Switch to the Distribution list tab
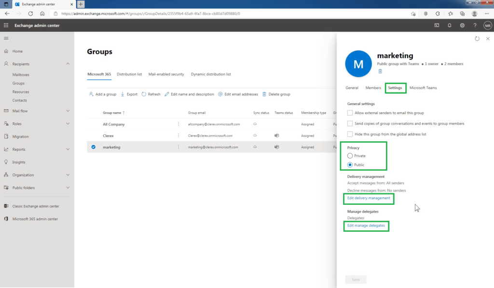 (x=129, y=74)
